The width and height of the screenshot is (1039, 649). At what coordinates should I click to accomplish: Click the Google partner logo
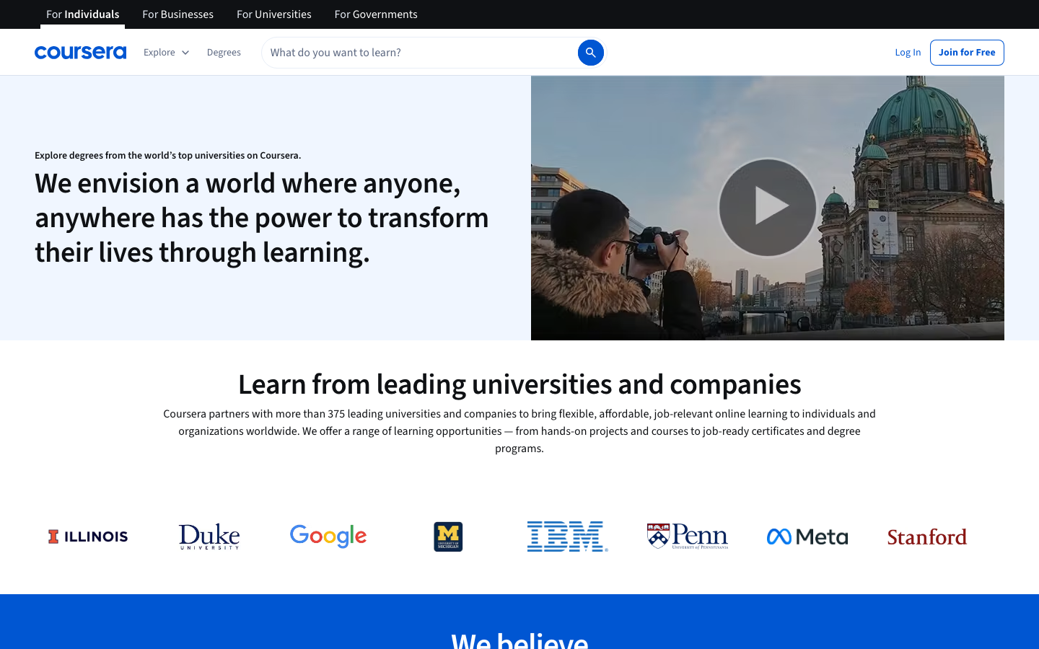[x=328, y=536]
